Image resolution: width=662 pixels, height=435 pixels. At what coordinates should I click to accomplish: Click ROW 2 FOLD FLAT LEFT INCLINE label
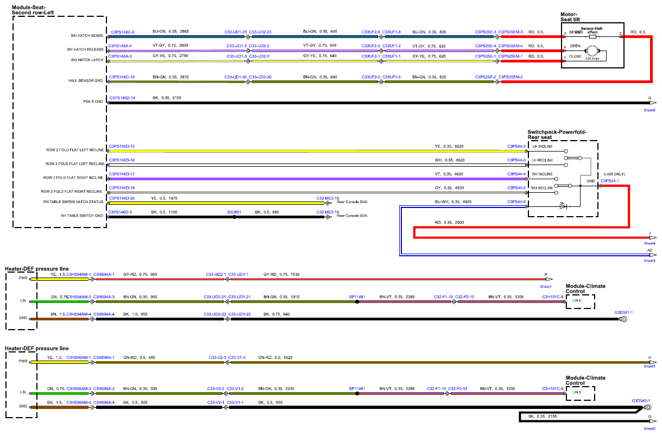point(75,150)
